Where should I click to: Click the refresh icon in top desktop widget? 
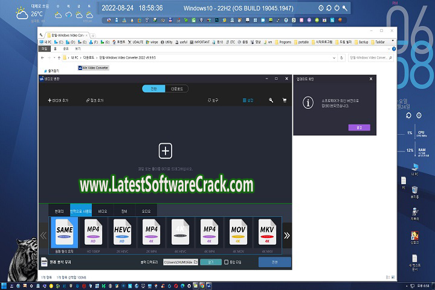point(329,8)
